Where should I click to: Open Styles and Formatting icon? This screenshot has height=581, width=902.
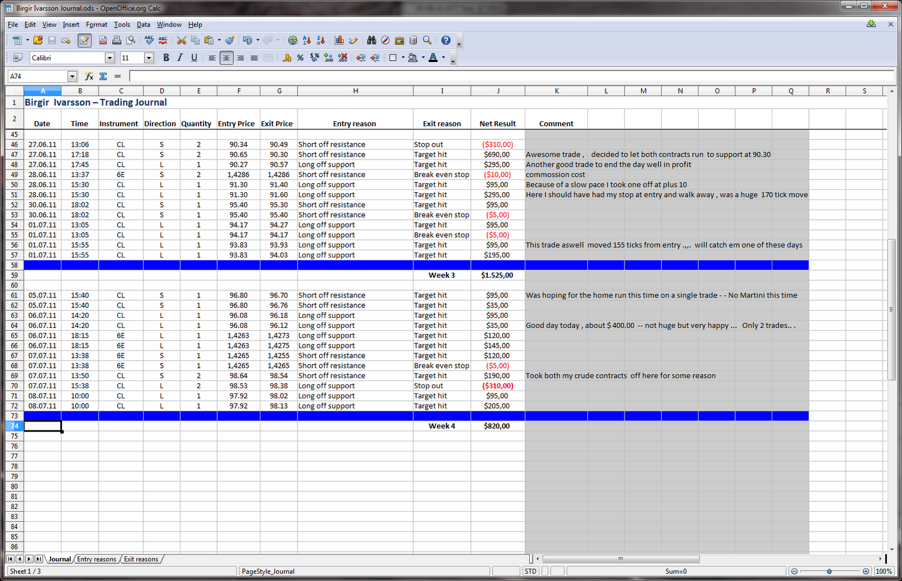(17, 57)
